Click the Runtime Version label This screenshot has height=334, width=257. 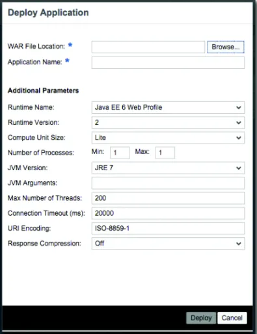tap(33, 122)
